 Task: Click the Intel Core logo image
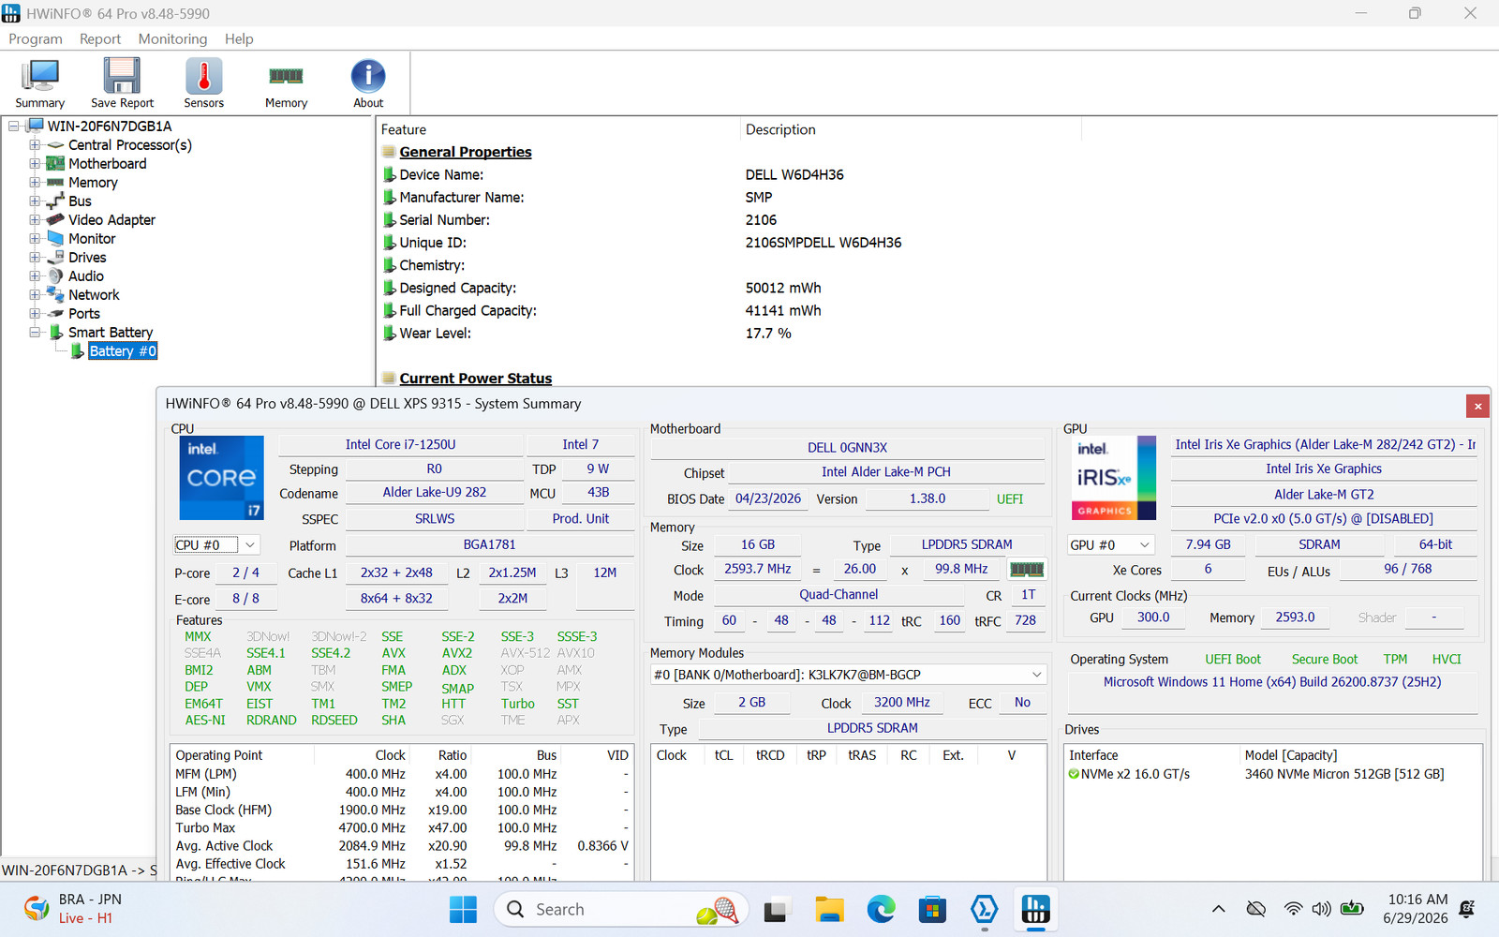[222, 478]
